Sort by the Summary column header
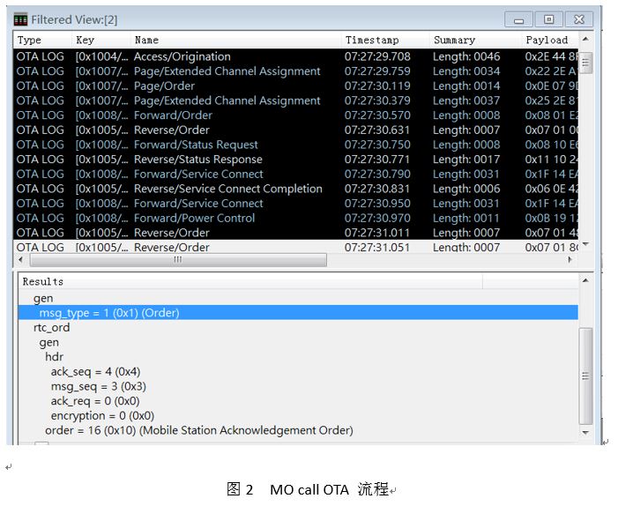618x506 pixels. [x=475, y=40]
